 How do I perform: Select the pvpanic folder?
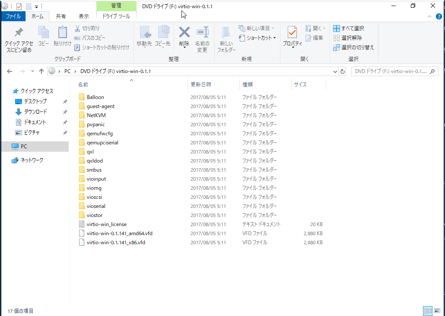click(95, 124)
